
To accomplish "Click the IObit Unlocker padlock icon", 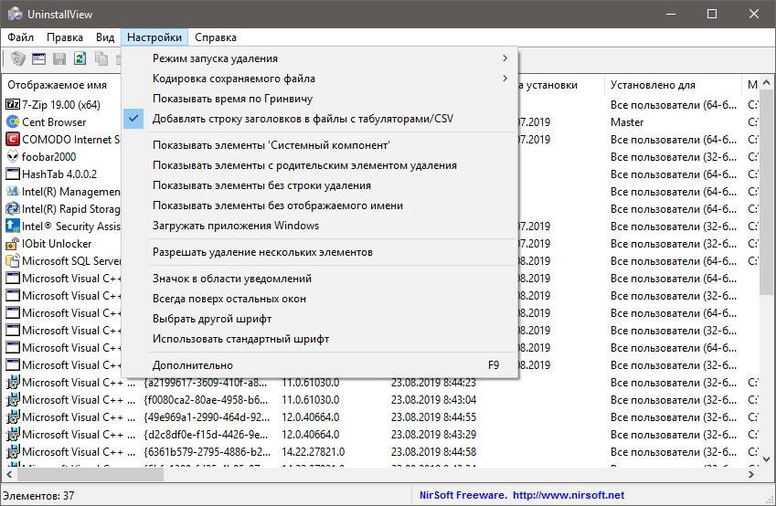I will point(13,244).
